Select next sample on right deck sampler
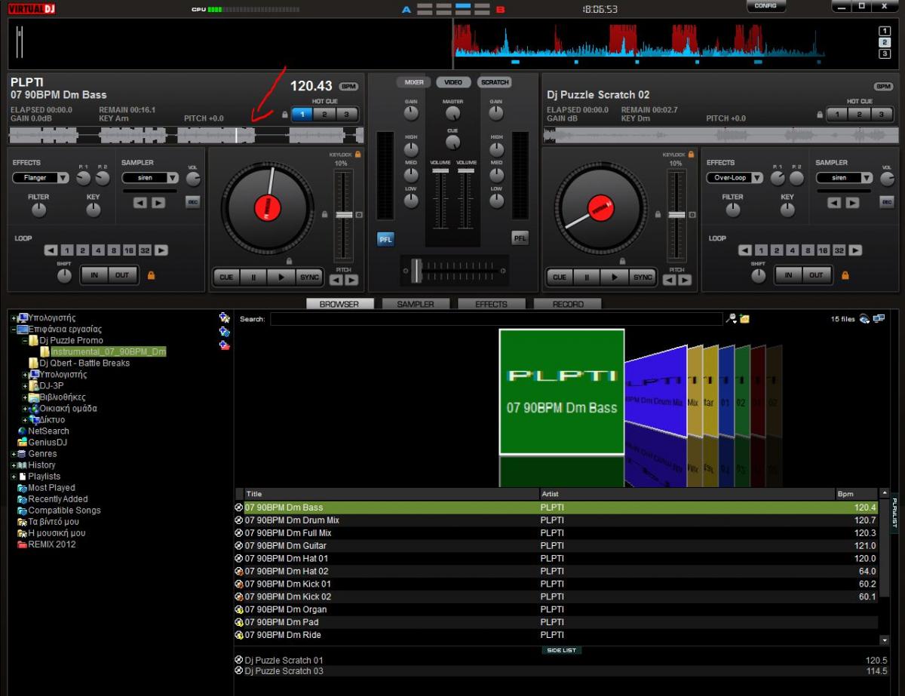Image resolution: width=905 pixels, height=696 pixels. pos(852,202)
